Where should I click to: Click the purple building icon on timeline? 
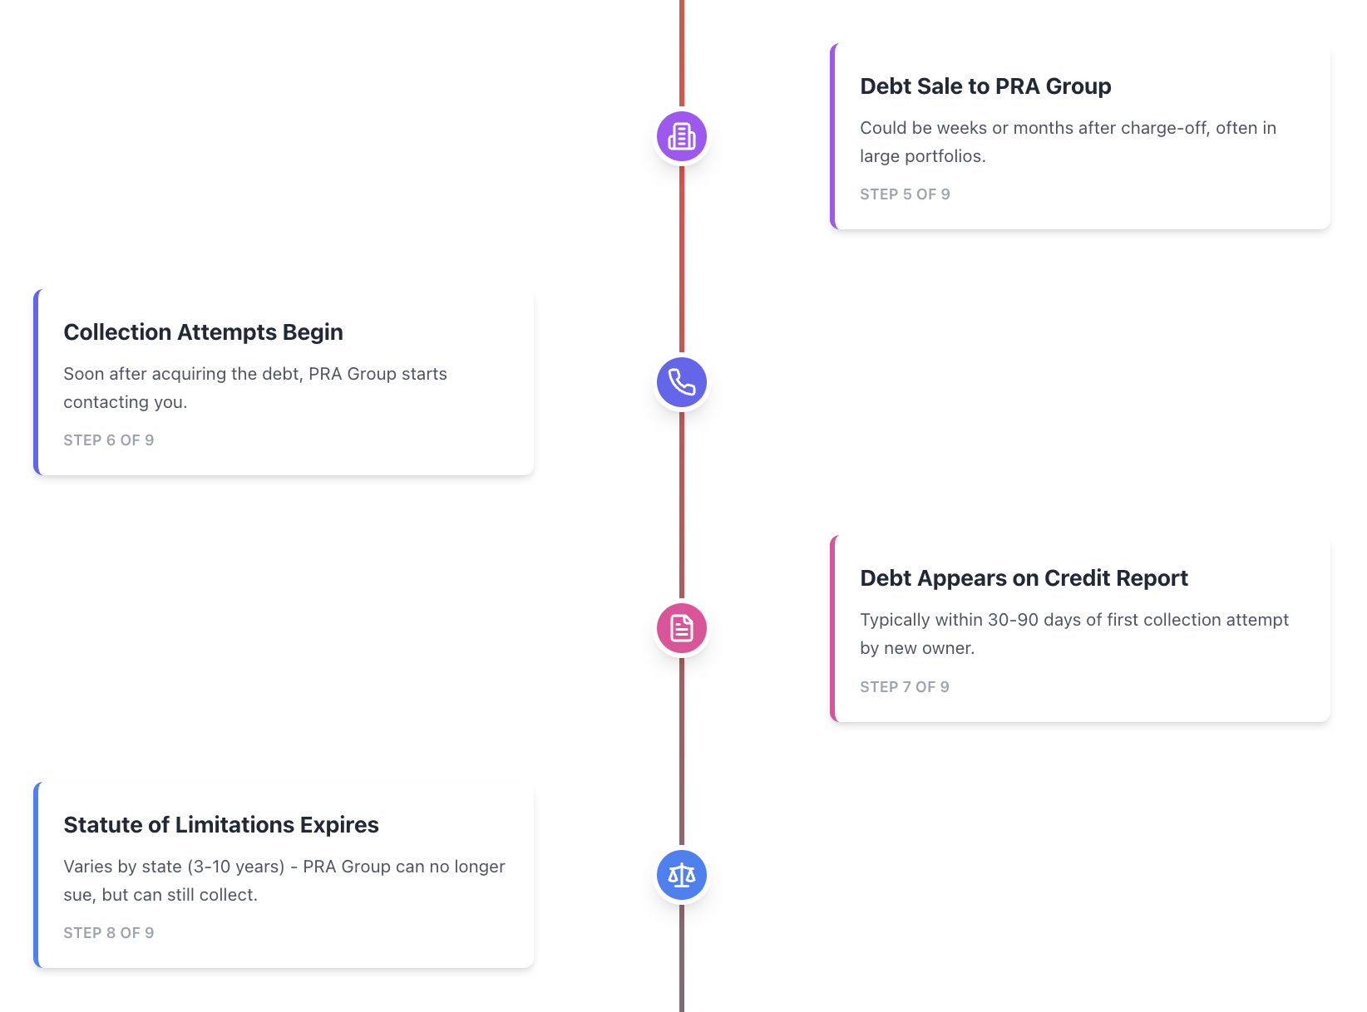coord(682,136)
